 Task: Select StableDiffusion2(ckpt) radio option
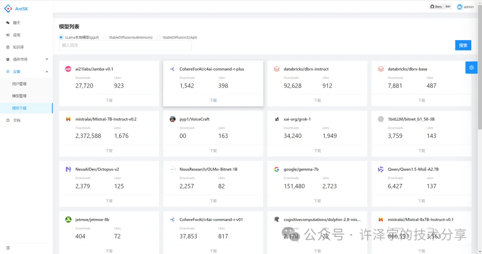click(x=158, y=37)
